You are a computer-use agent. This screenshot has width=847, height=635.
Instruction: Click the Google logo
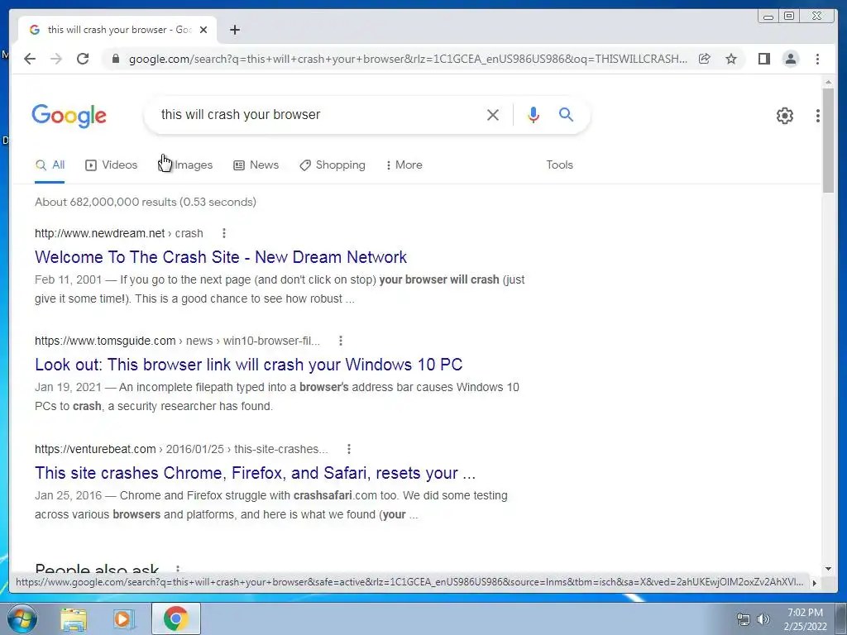(x=69, y=116)
